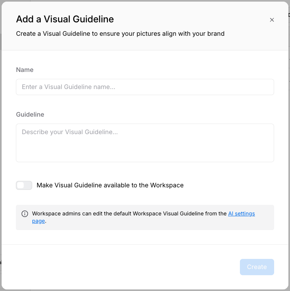Click the 'Add a Visual Guideline' heading
Image resolution: width=290 pixels, height=291 pixels.
coord(65,19)
